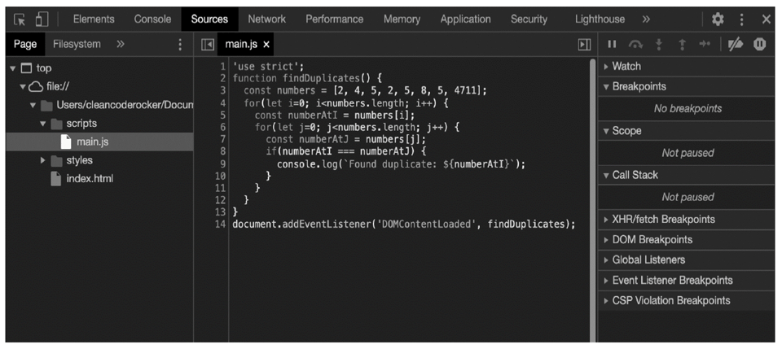Collapse the scripts folder

click(42, 124)
